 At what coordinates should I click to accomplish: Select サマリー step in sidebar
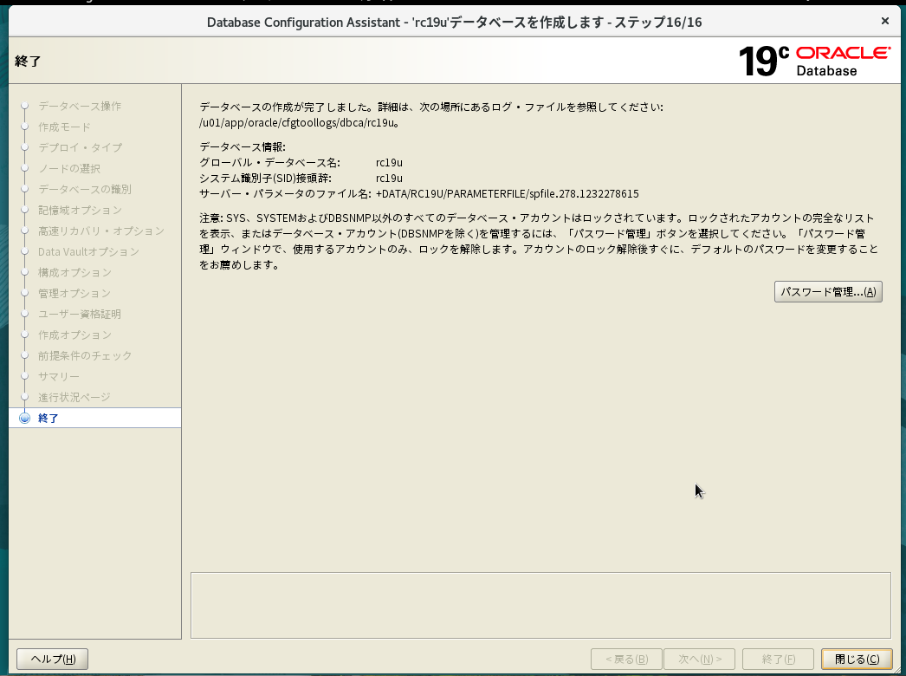click(x=59, y=376)
